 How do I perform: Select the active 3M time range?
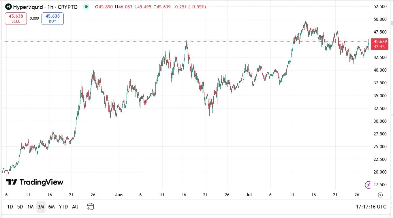[41, 207]
